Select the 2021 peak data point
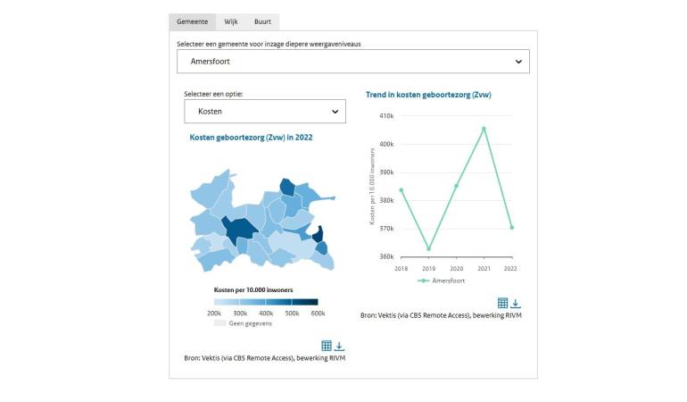 coord(484,129)
